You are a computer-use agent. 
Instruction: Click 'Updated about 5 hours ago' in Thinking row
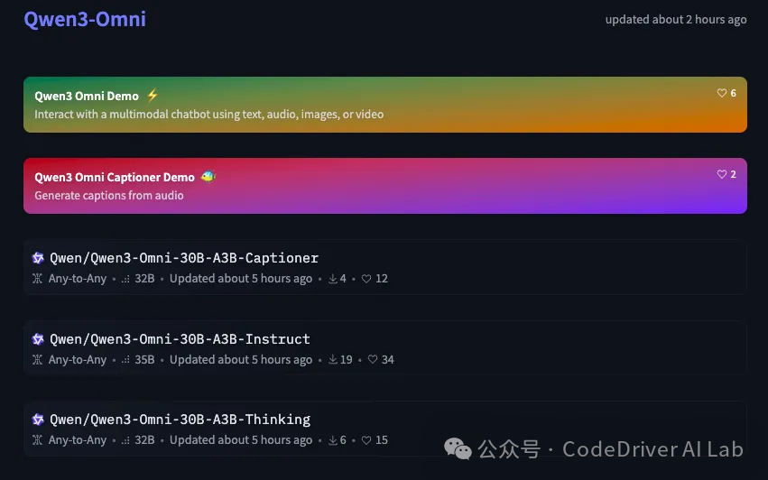click(x=240, y=439)
